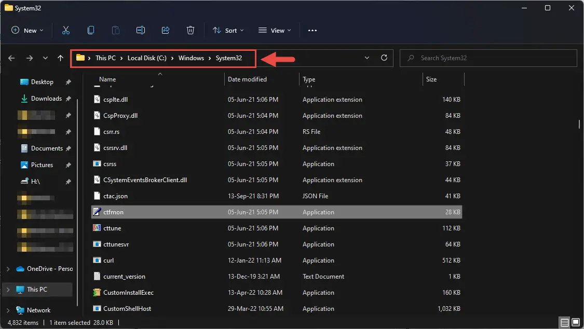Click the Rename icon in toolbar

140,31
